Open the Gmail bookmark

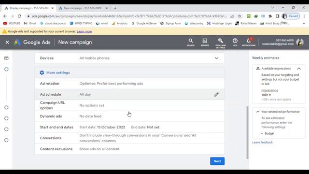pyautogui.click(x=30, y=23)
